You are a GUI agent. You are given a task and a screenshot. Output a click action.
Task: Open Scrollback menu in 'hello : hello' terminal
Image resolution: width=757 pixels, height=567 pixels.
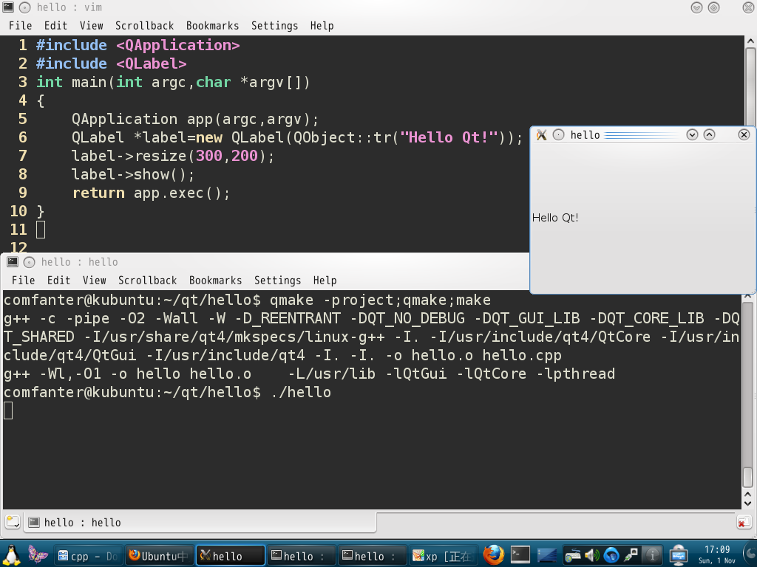(x=147, y=280)
